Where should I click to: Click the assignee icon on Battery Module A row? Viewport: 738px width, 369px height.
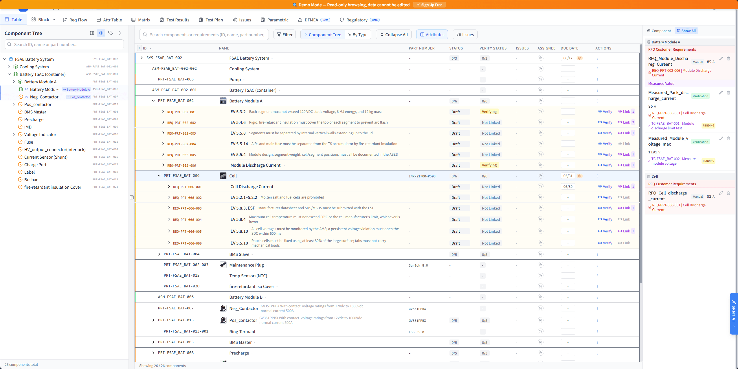pos(541,101)
